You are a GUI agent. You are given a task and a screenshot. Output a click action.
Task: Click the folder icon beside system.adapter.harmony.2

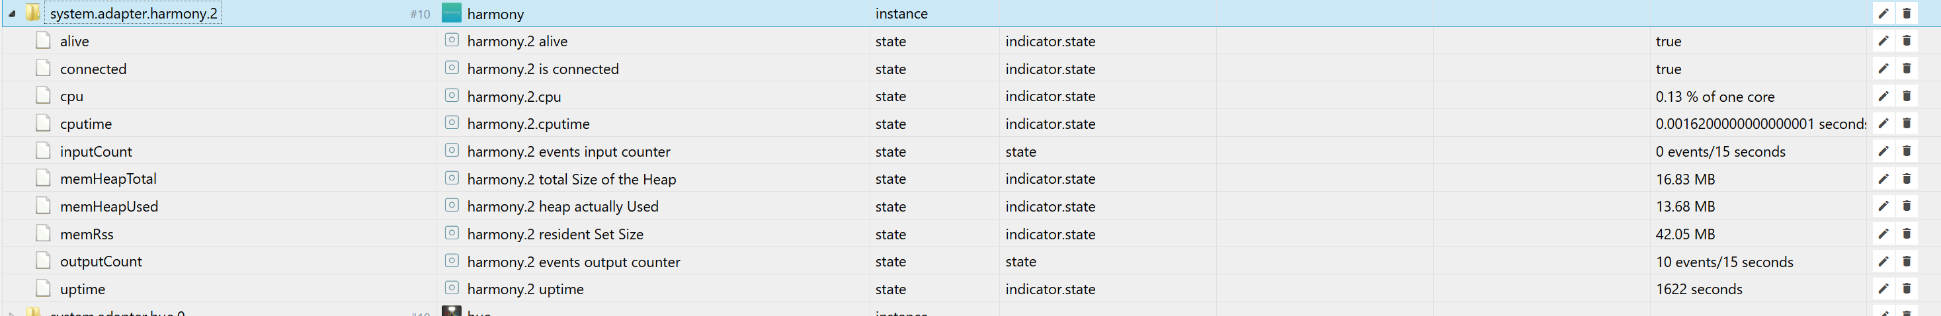(33, 13)
